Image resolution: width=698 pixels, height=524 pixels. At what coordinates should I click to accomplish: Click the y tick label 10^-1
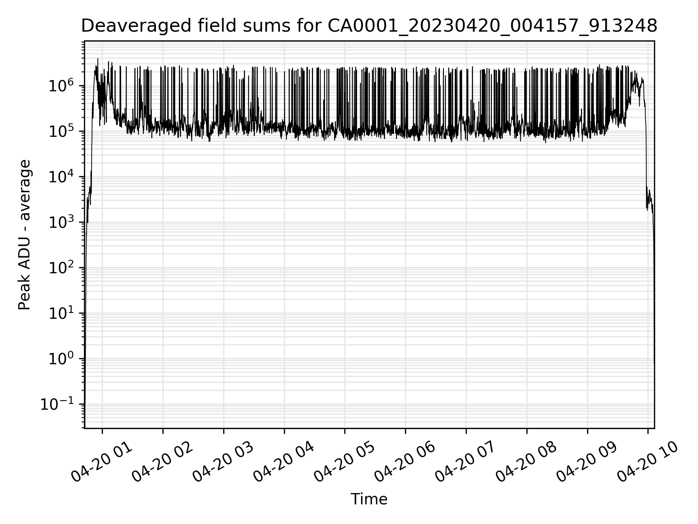coord(57,404)
